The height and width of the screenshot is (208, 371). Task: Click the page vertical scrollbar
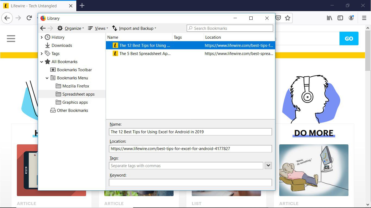pyautogui.click(x=368, y=51)
